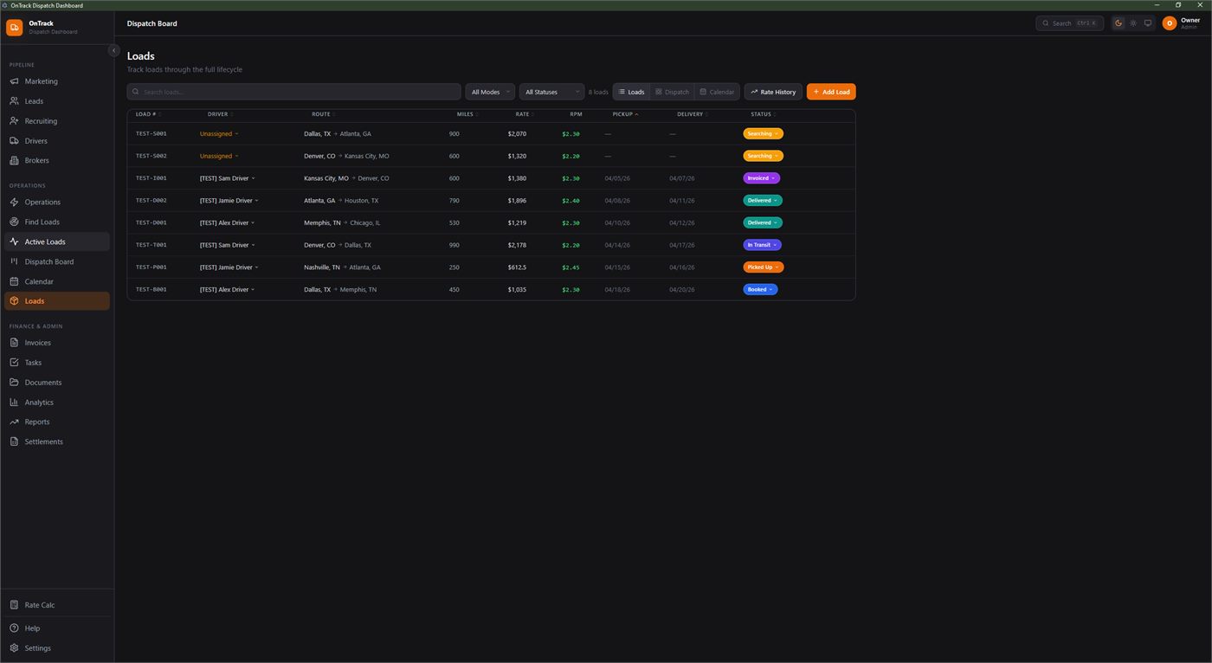Open In Transit status dropdown
This screenshot has width=1212, height=663.
pyautogui.click(x=762, y=245)
